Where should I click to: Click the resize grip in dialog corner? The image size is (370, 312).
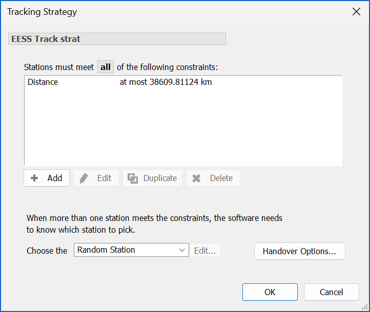pos(365,307)
